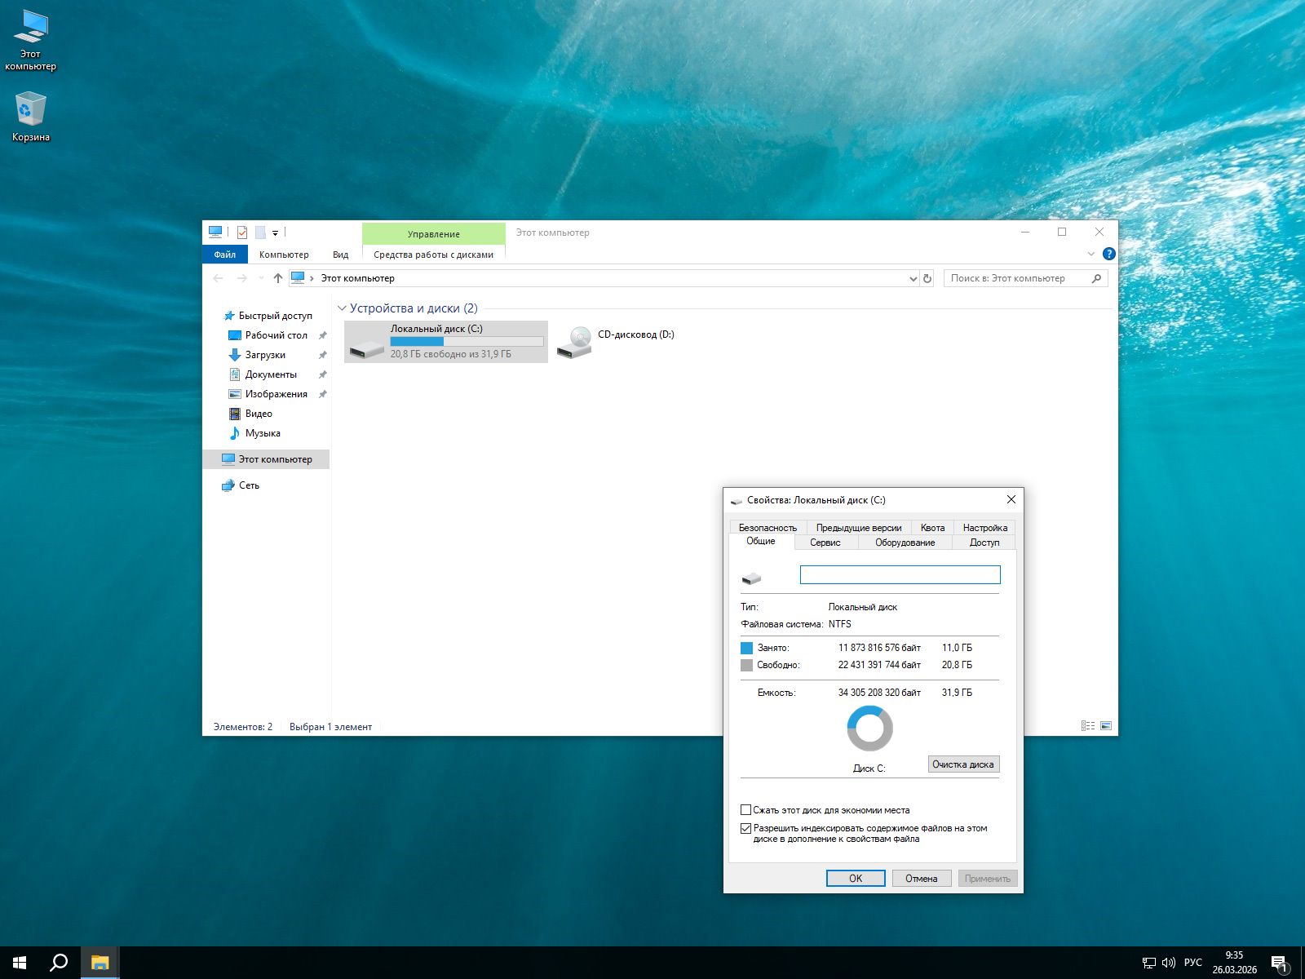Click the disk label text field
The height and width of the screenshot is (979, 1305).
(x=900, y=575)
